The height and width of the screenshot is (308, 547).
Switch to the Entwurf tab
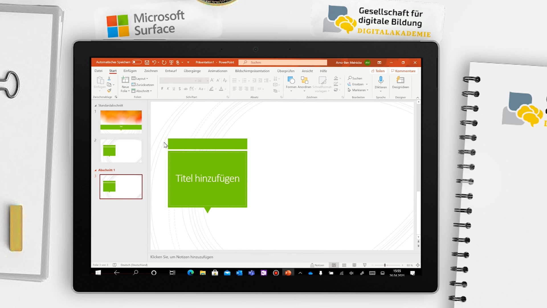pyautogui.click(x=171, y=71)
